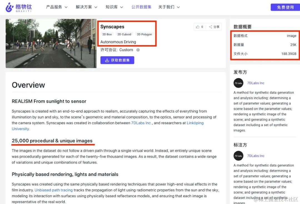Expand the 产品服务 menu chevron
Viewport: 300px width, 204px height.
point(66,7)
